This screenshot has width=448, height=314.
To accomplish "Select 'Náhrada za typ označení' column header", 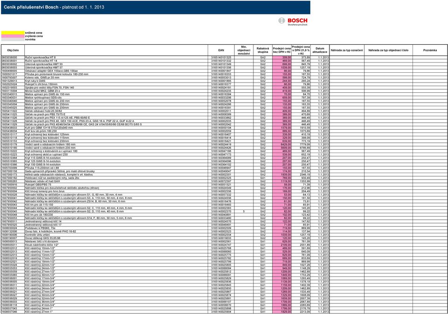I will 347,50.
